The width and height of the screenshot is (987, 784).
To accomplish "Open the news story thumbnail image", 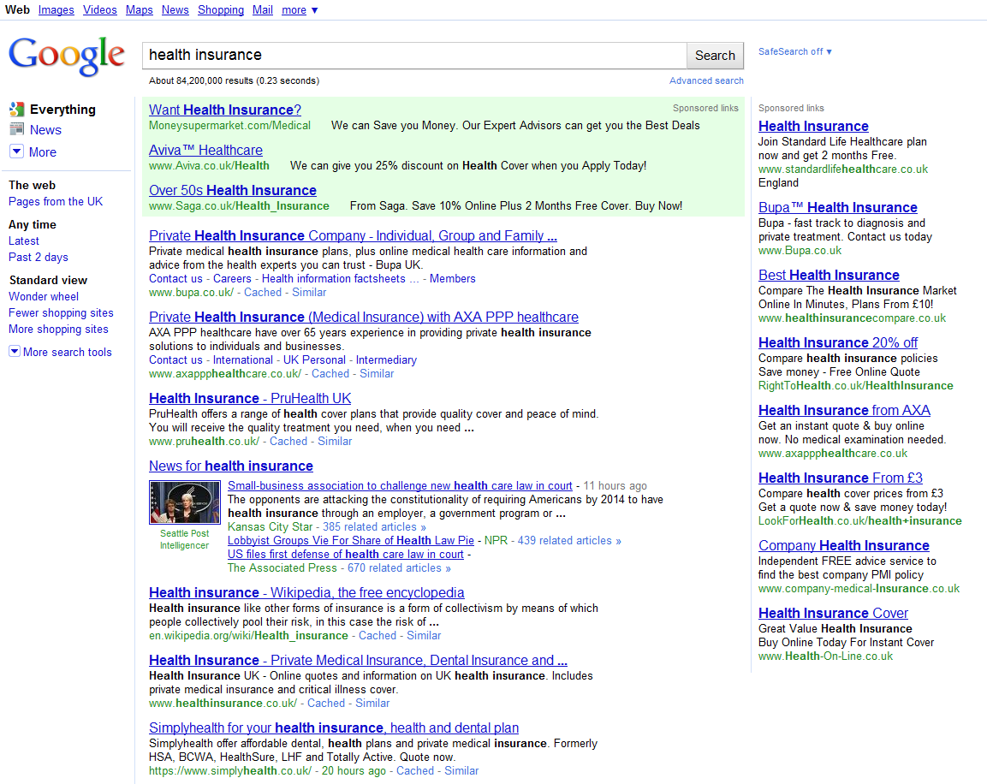I will tap(185, 502).
